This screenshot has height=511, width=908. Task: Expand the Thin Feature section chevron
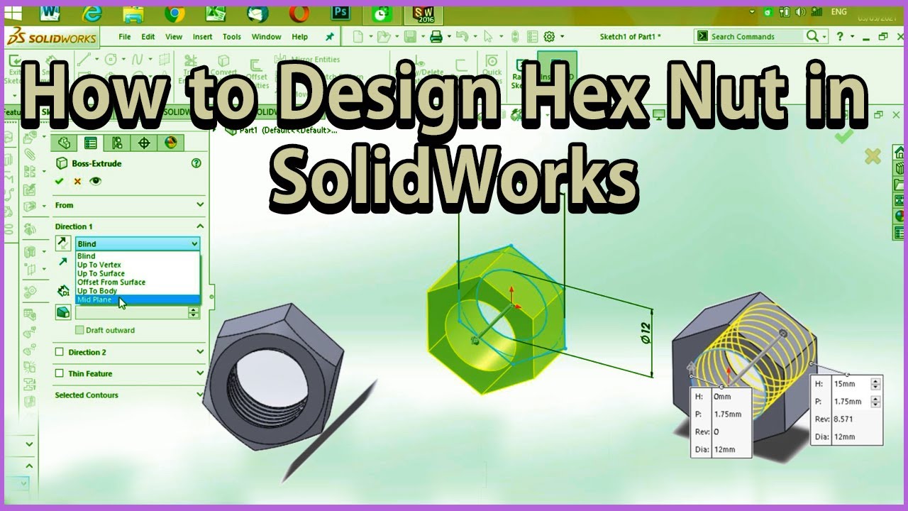pyautogui.click(x=200, y=373)
